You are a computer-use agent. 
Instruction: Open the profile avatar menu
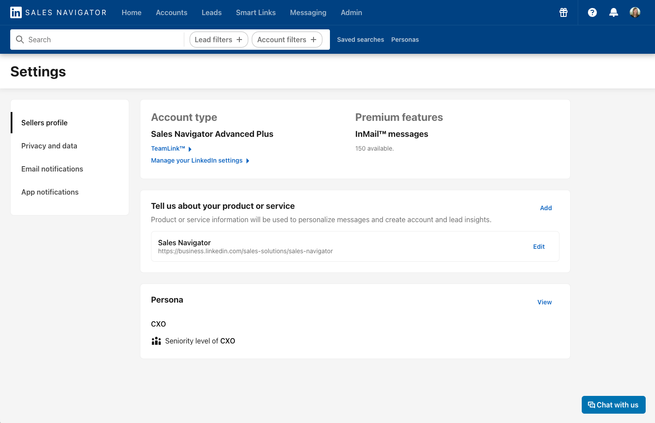(x=635, y=12)
